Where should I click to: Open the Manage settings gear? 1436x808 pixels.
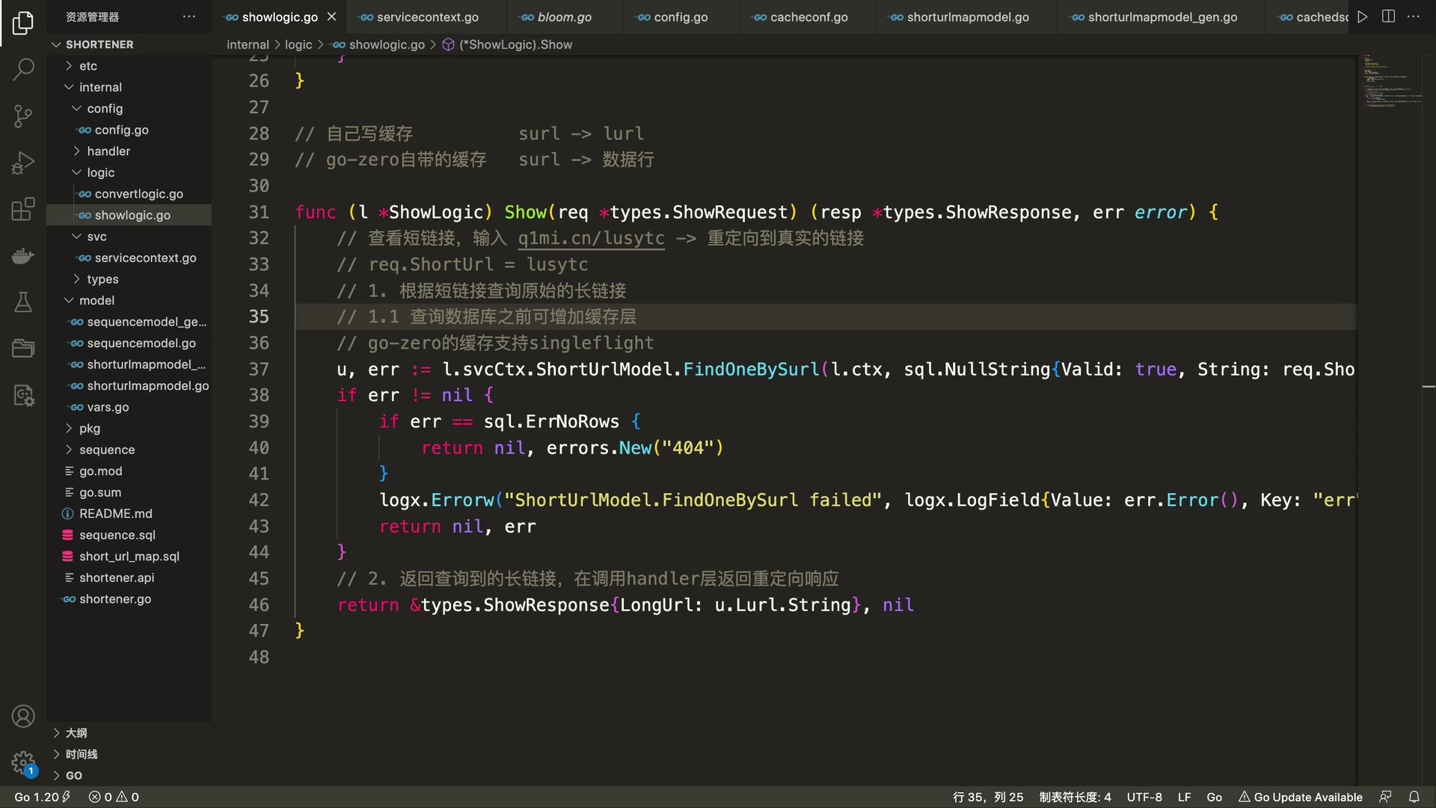pos(23,763)
